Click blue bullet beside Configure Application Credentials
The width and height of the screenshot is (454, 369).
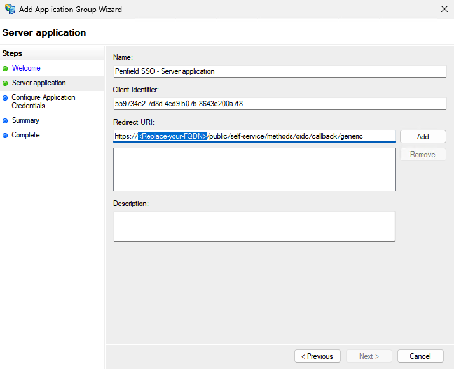point(5,98)
